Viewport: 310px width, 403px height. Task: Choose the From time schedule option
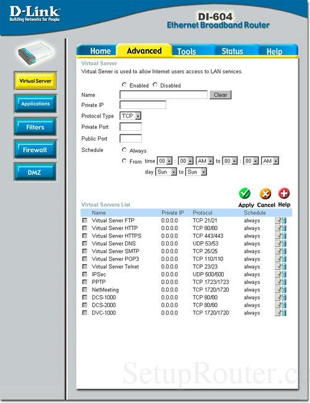click(125, 161)
